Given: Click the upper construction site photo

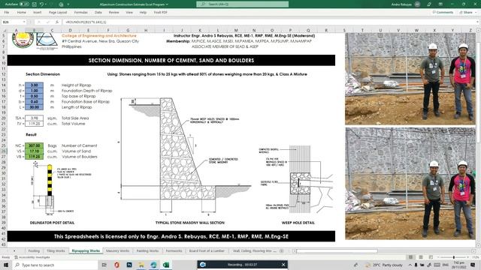Looking at the screenshot, I should coord(410,78).
